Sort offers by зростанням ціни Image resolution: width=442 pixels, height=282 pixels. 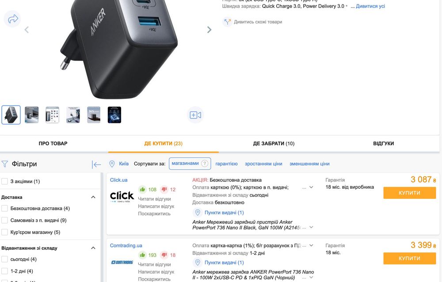point(263,164)
